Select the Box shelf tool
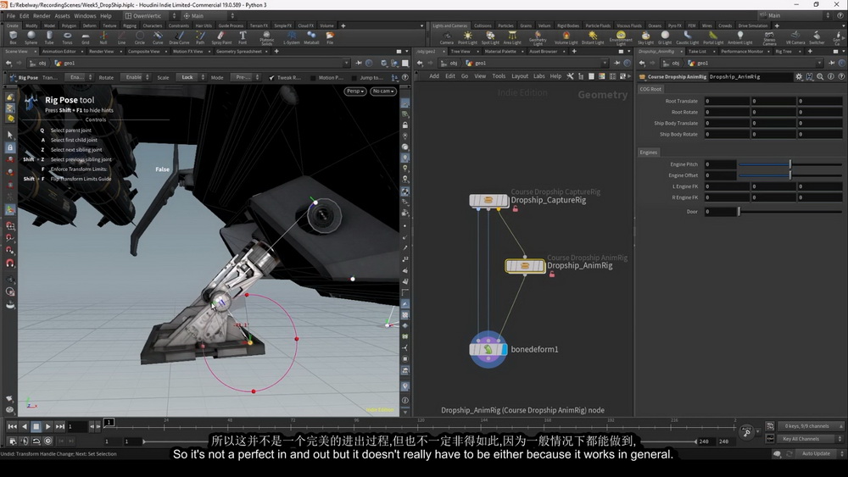This screenshot has height=477, width=848. pyautogui.click(x=13, y=37)
